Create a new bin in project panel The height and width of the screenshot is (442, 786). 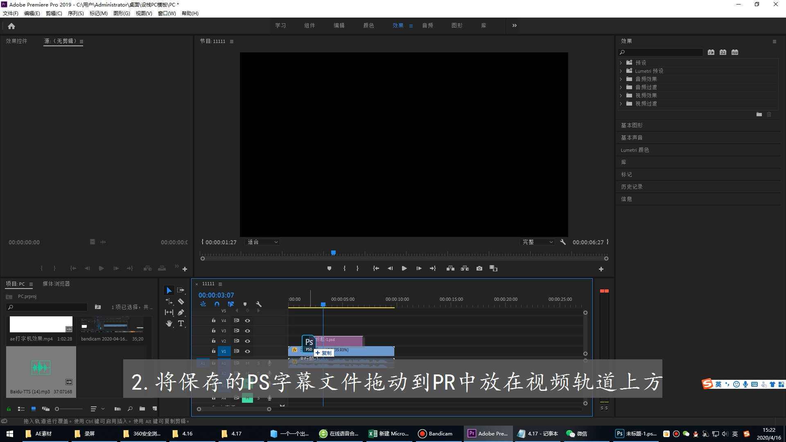pyautogui.click(x=142, y=408)
